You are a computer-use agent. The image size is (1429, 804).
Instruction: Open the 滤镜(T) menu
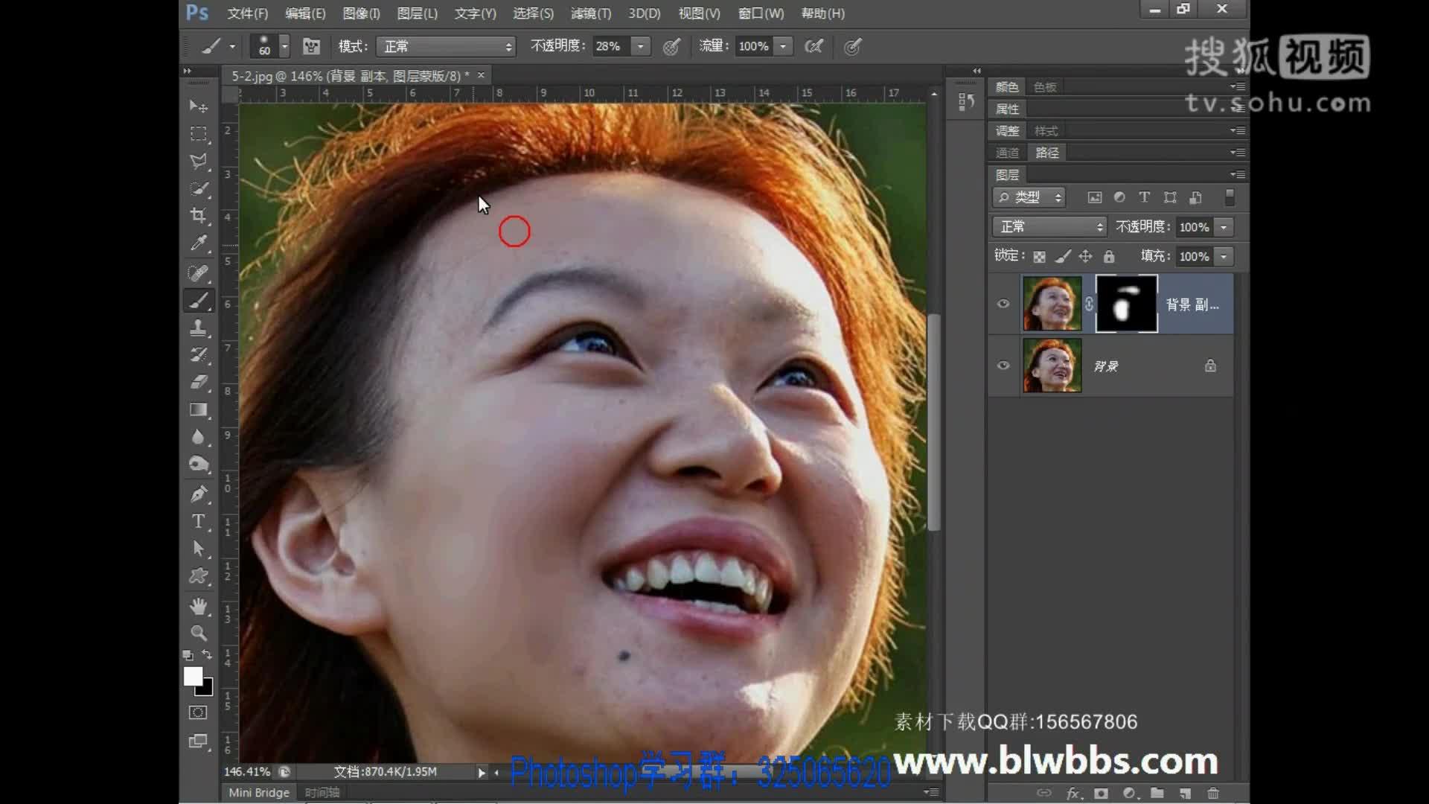590,13
